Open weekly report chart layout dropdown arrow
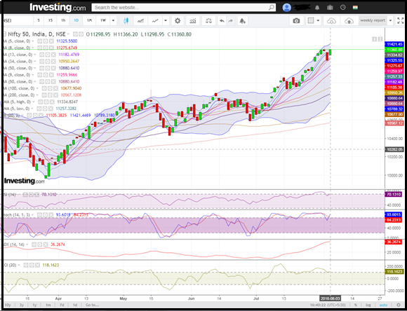 [x=390, y=20]
